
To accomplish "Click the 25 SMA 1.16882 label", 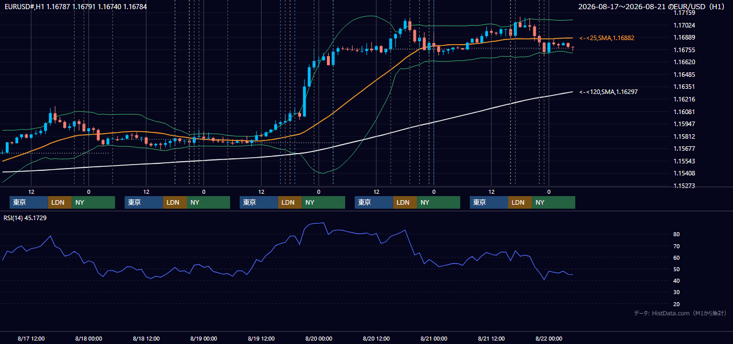I will [x=607, y=38].
